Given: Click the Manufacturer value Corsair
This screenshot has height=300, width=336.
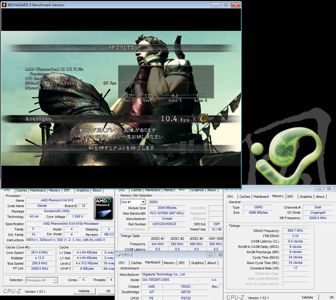Looking at the screenshot, I should pyautogui.click(x=167, y=218).
